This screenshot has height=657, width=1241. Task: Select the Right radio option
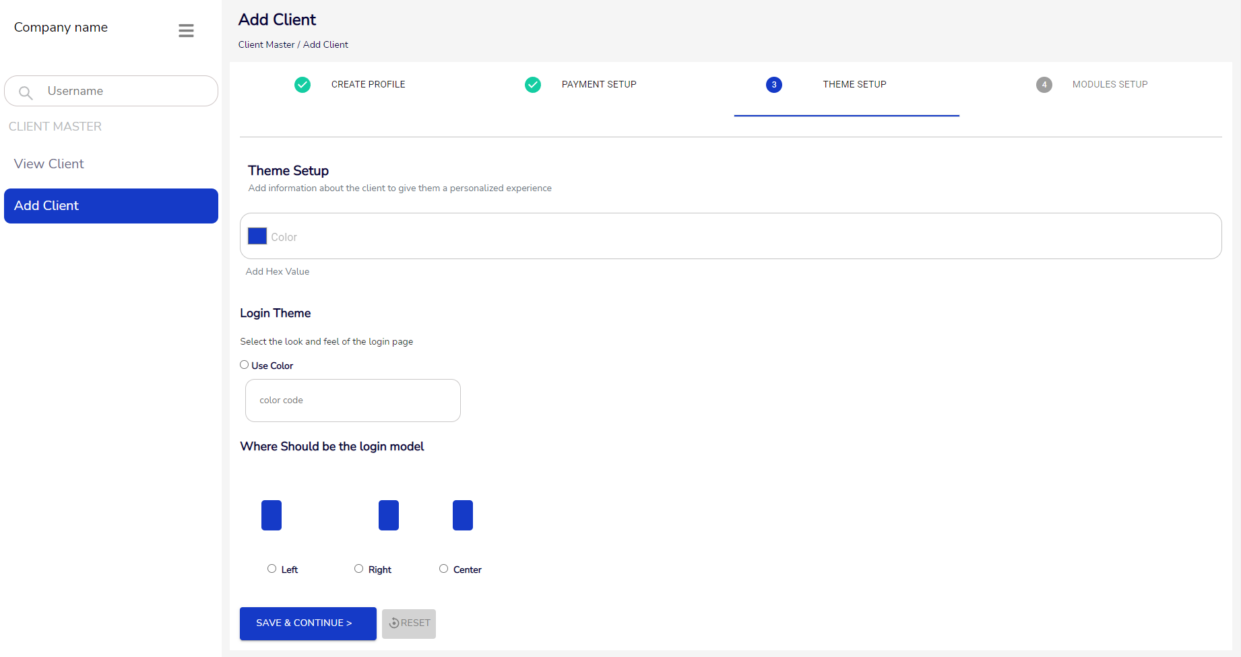click(x=358, y=569)
